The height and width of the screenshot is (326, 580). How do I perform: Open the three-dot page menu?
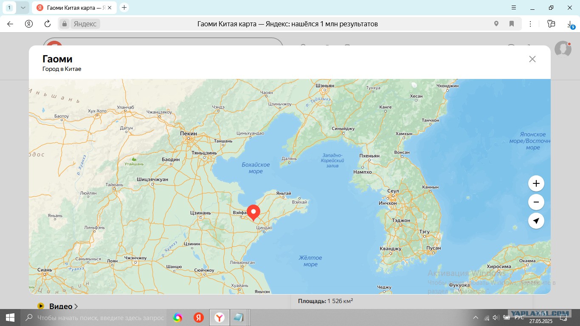[x=531, y=24]
